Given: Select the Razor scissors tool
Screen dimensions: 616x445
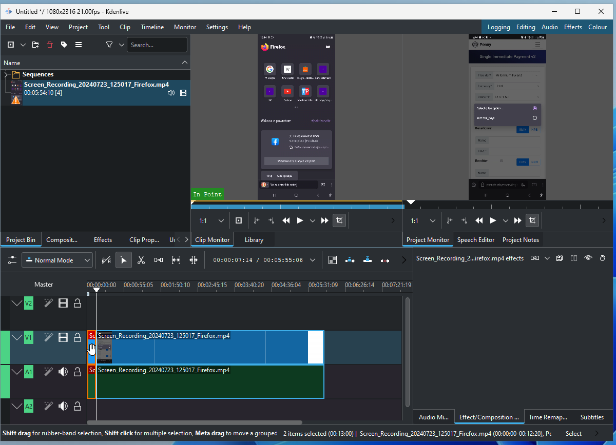Looking at the screenshot, I should coord(141,260).
